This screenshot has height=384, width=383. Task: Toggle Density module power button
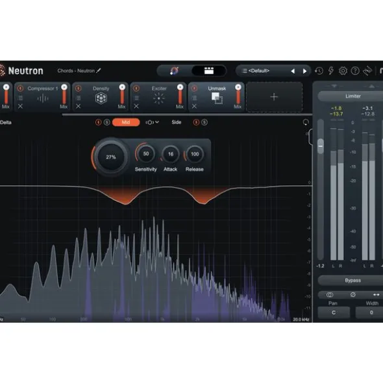point(79,88)
